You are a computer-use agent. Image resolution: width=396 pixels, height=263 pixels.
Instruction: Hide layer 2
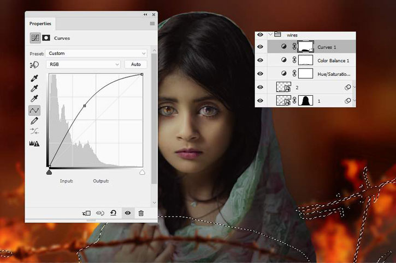260,87
